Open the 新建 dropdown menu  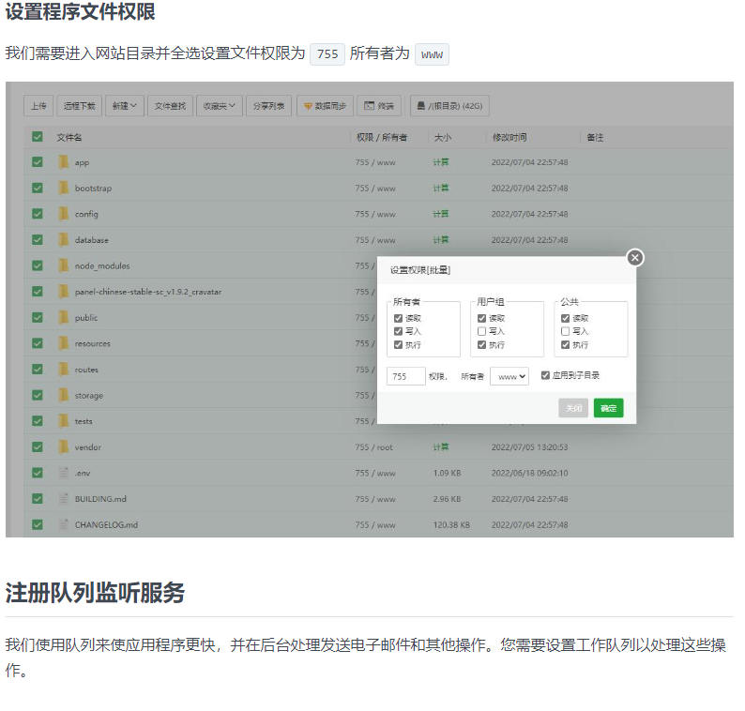coord(125,106)
